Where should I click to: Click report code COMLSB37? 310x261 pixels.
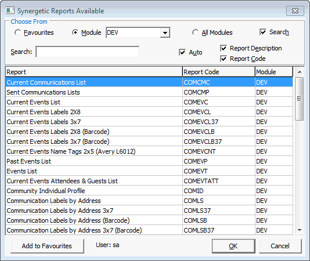tap(219, 230)
